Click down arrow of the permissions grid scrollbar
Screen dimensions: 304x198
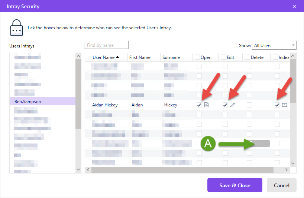[x=293, y=164]
